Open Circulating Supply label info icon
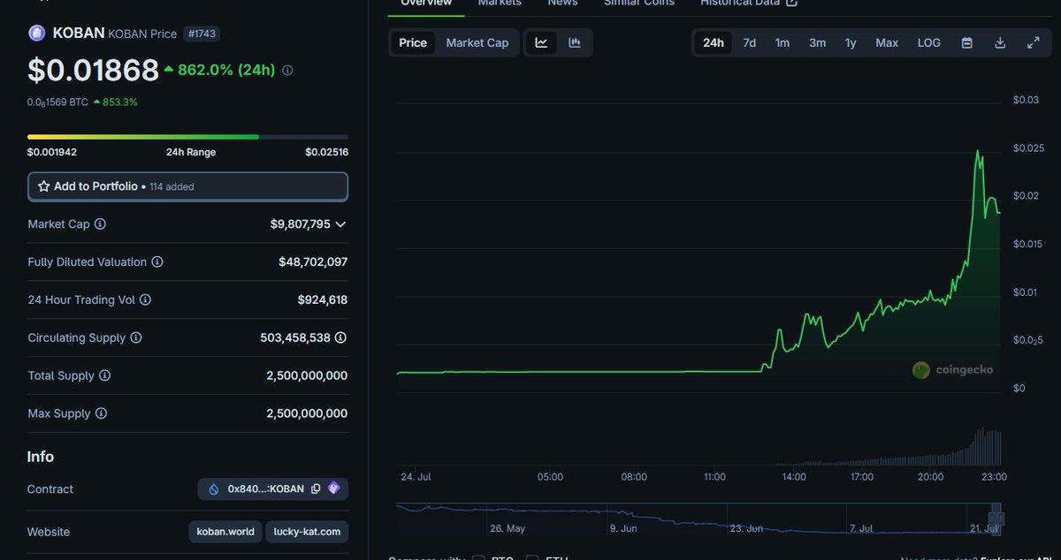The height and width of the screenshot is (560, 1061). [136, 337]
